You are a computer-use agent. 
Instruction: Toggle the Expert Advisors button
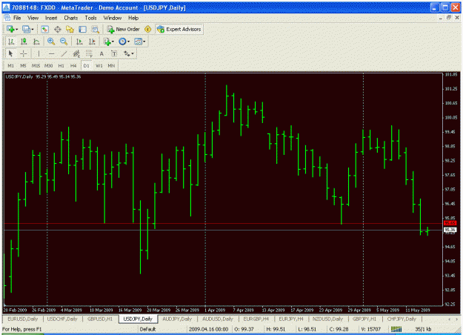179,29
